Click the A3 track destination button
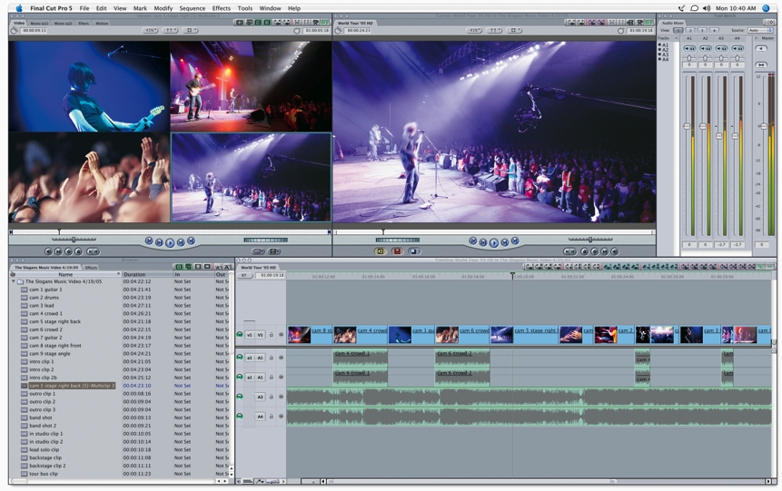Viewport: 782px width, 491px height. (x=260, y=397)
